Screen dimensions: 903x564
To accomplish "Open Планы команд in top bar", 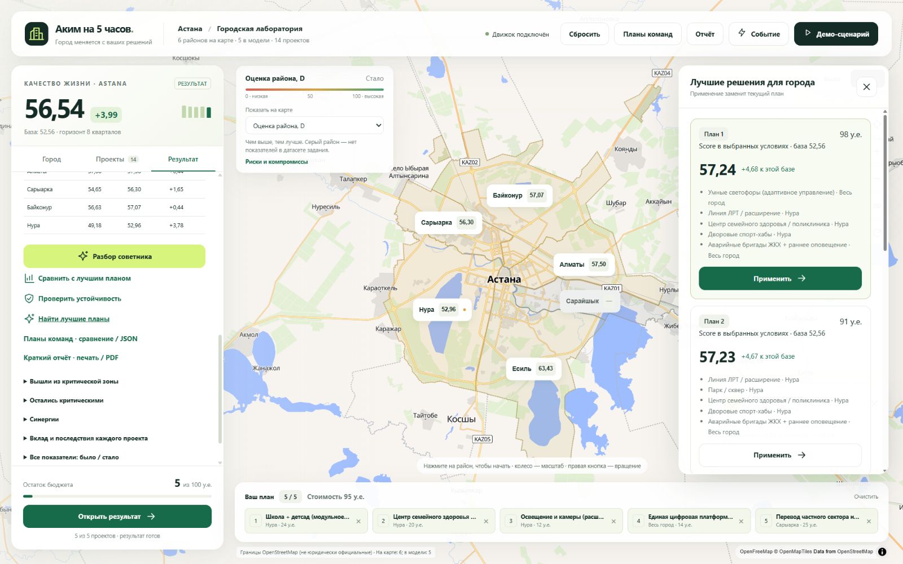I will 647,34.
